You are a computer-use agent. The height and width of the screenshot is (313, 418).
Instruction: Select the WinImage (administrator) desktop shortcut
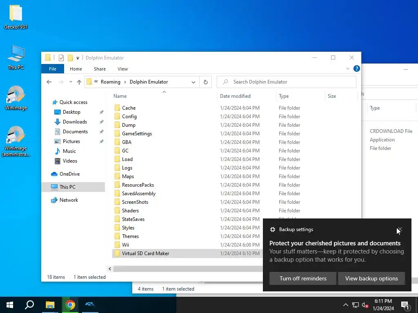coord(16,141)
